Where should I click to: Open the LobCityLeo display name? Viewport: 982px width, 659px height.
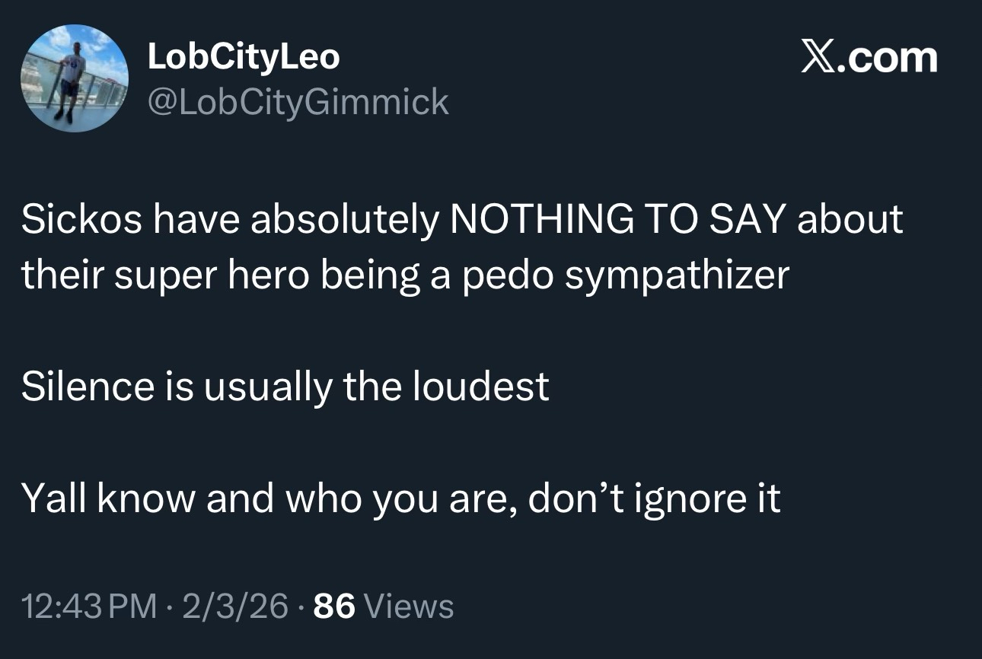coord(244,58)
